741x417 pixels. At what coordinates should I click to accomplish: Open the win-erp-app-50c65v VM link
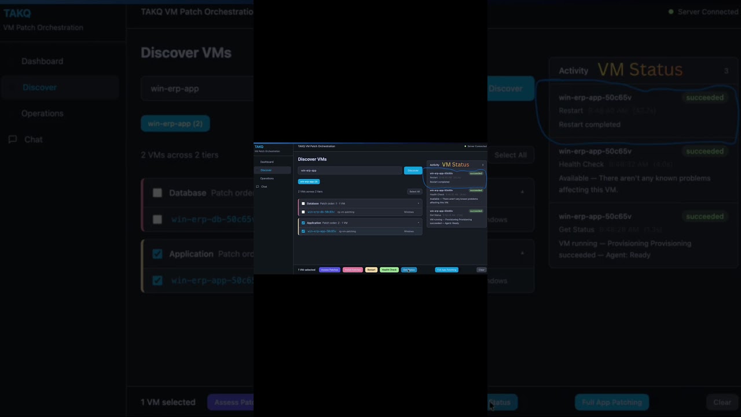tap(322, 231)
